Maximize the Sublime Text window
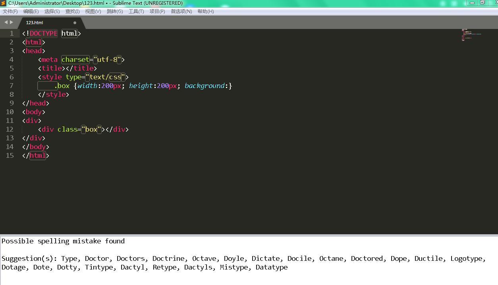 click(x=483, y=3)
